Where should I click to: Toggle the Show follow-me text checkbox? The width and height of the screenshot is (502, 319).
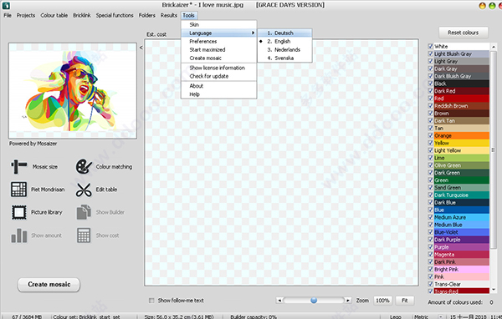[151, 301]
